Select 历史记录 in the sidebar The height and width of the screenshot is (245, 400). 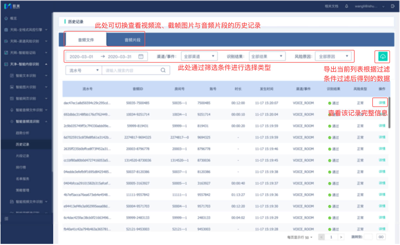tap(22, 144)
